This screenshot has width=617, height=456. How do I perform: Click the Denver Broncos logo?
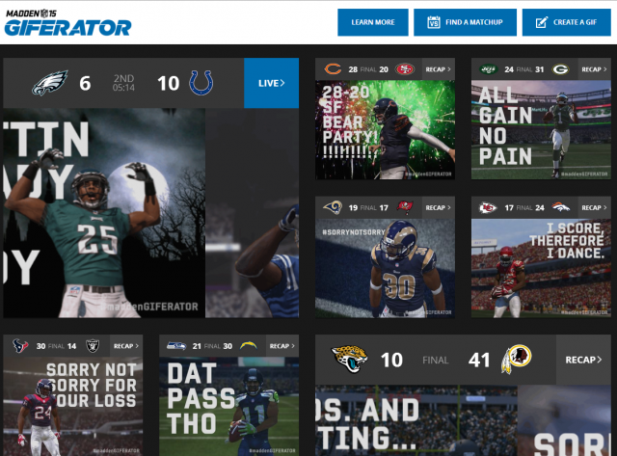561,207
